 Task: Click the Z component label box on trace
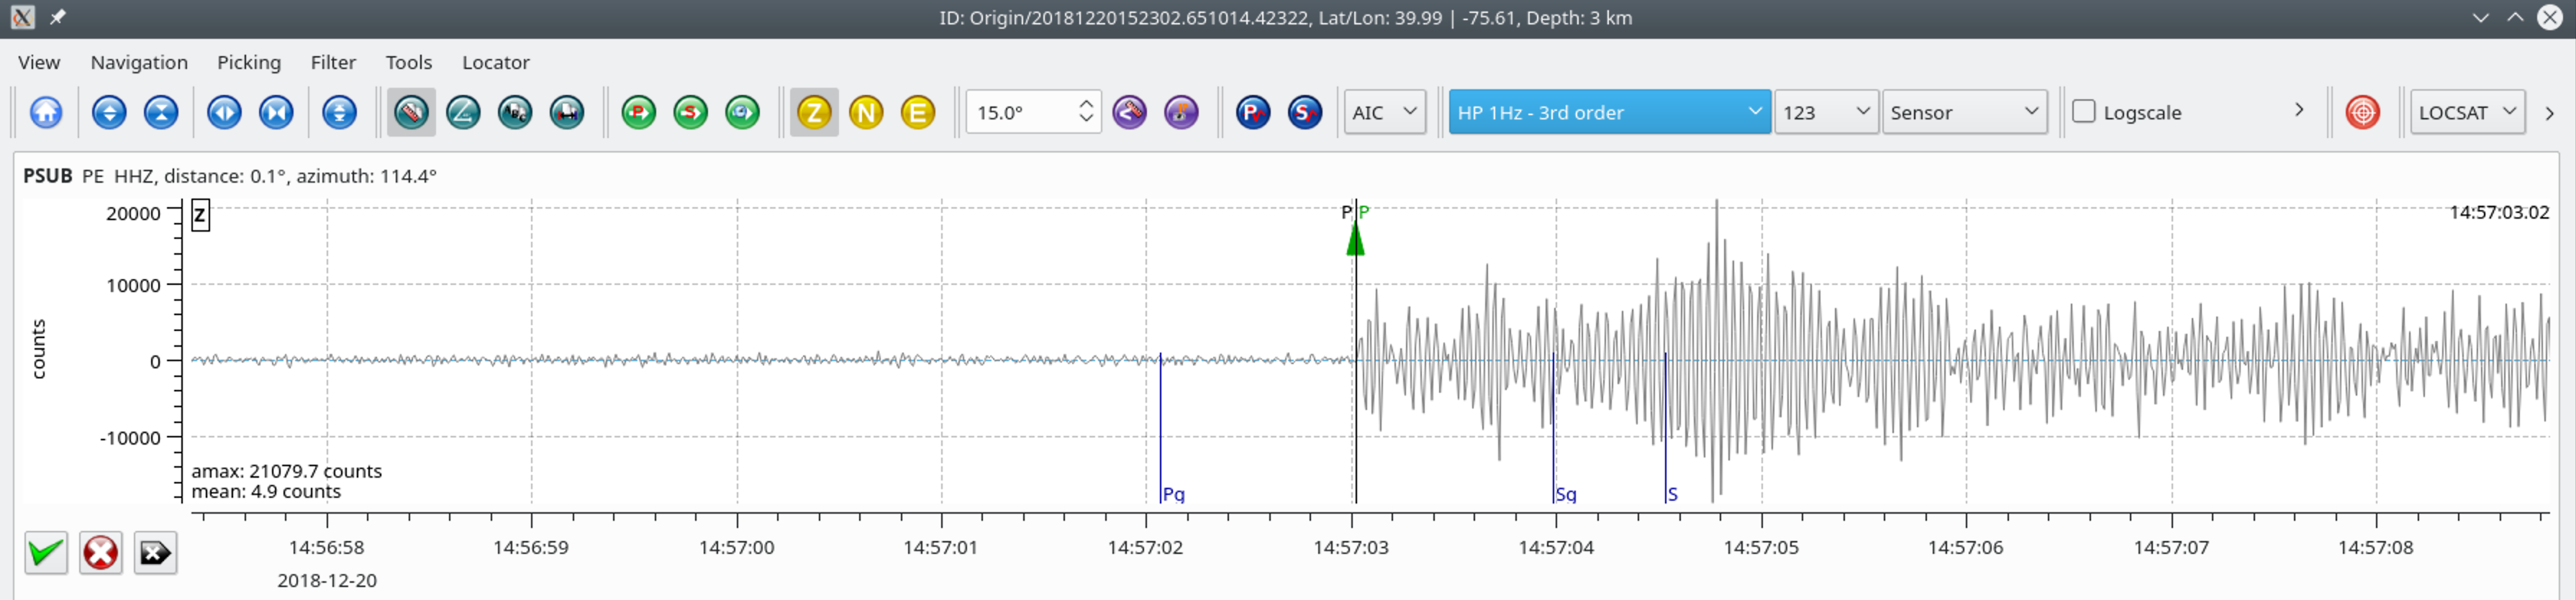pyautogui.click(x=201, y=215)
